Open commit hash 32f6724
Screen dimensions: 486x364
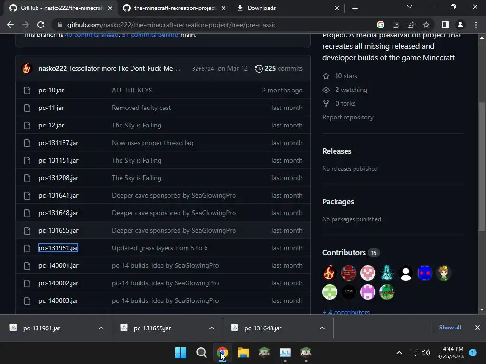pyautogui.click(x=203, y=69)
